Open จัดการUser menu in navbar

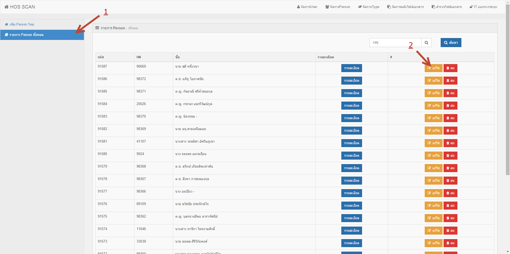pos(307,7)
